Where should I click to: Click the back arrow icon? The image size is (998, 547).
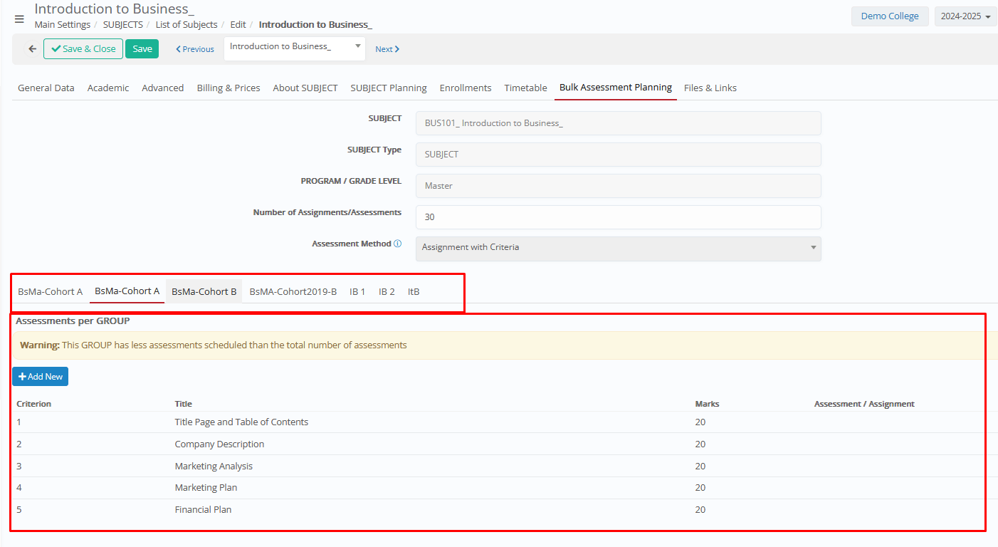32,49
